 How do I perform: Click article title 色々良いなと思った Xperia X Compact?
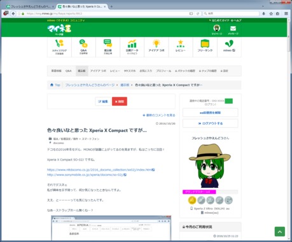pos(97,131)
